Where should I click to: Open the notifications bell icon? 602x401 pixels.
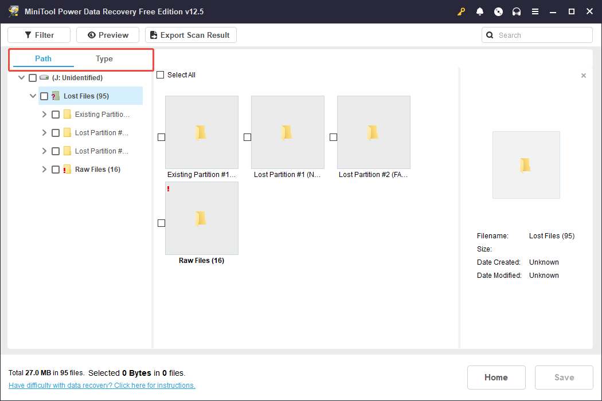point(479,11)
